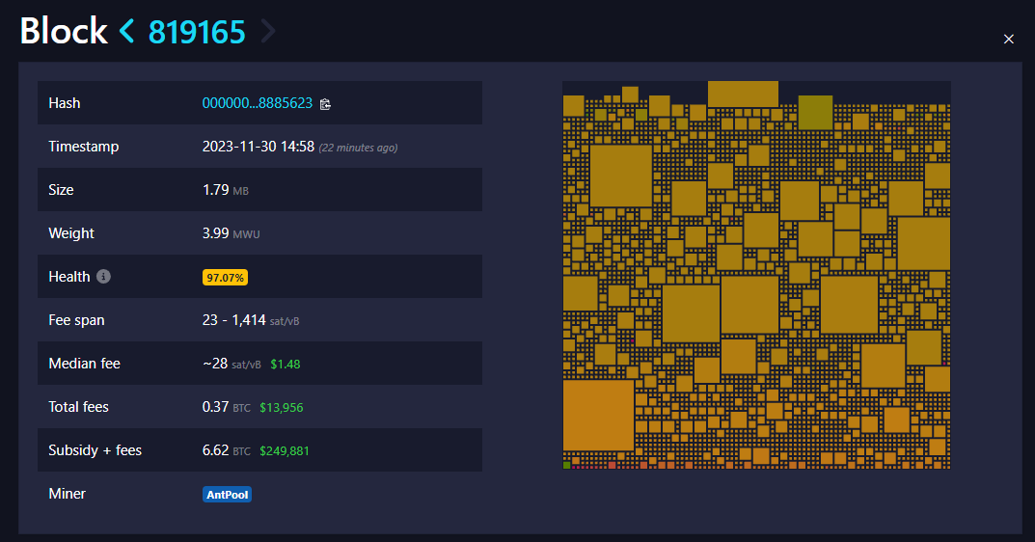Open the hash 000000...8885623 link
This screenshot has width=1035, height=542.
click(258, 103)
